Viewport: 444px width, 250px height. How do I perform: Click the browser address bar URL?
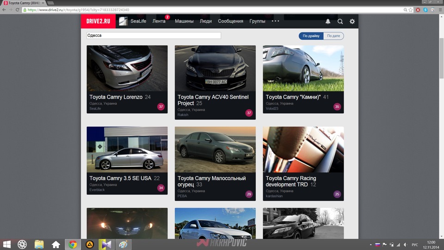pyautogui.click(x=78, y=10)
